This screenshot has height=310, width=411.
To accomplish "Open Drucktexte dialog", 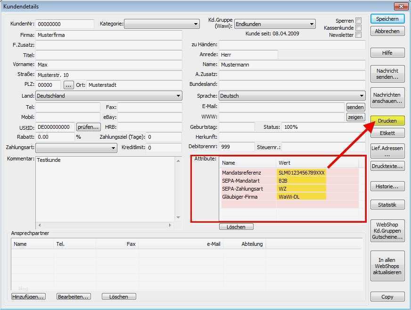I will point(387,166).
